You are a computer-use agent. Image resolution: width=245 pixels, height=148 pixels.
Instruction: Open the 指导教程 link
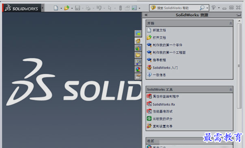coord(159,60)
